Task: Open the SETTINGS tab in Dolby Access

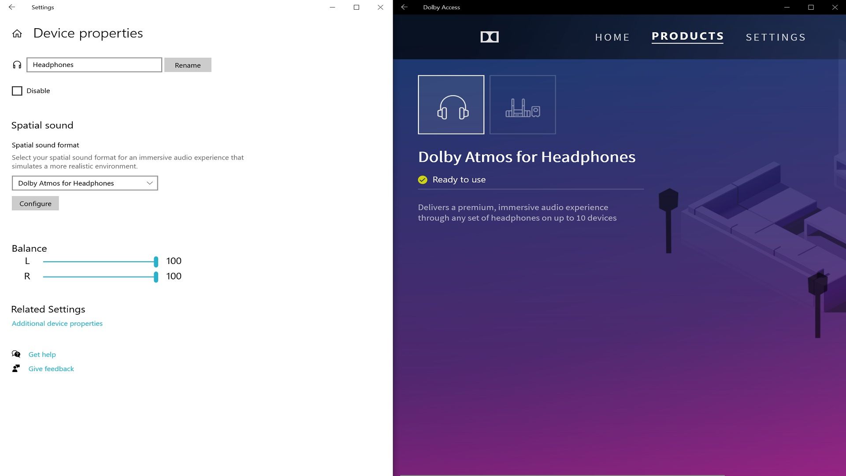Action: (775, 37)
